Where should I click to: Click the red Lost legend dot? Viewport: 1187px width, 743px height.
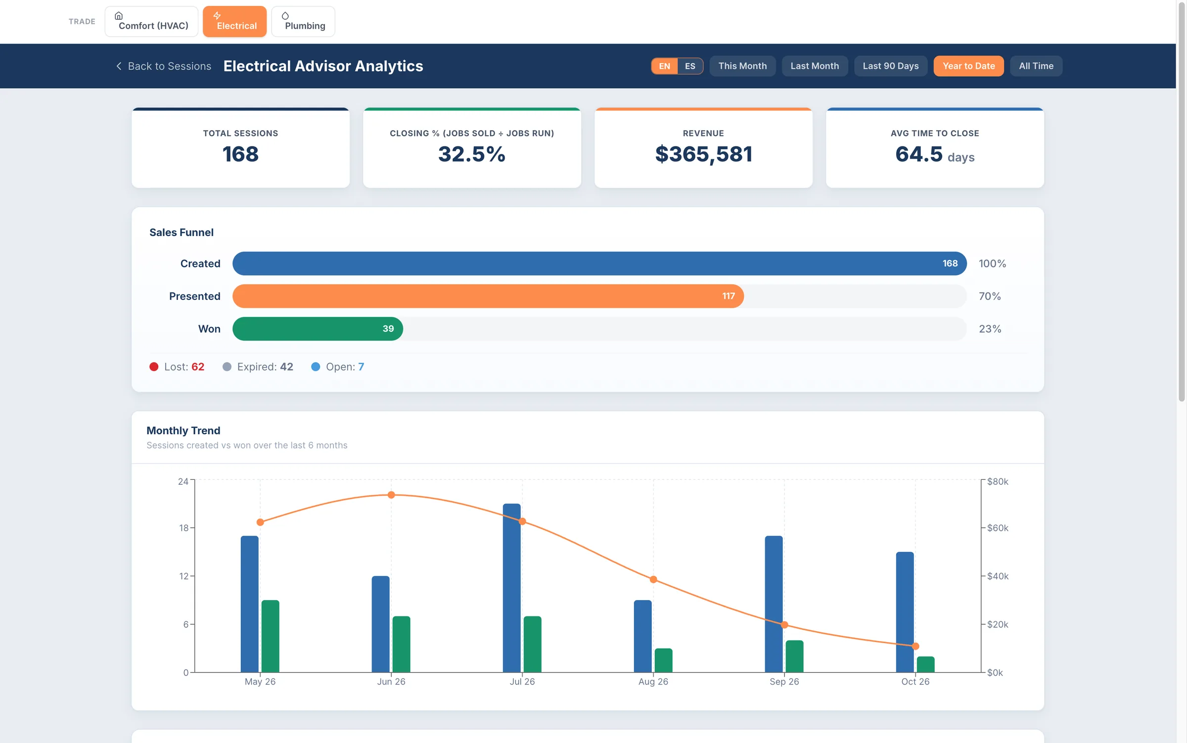pos(154,367)
